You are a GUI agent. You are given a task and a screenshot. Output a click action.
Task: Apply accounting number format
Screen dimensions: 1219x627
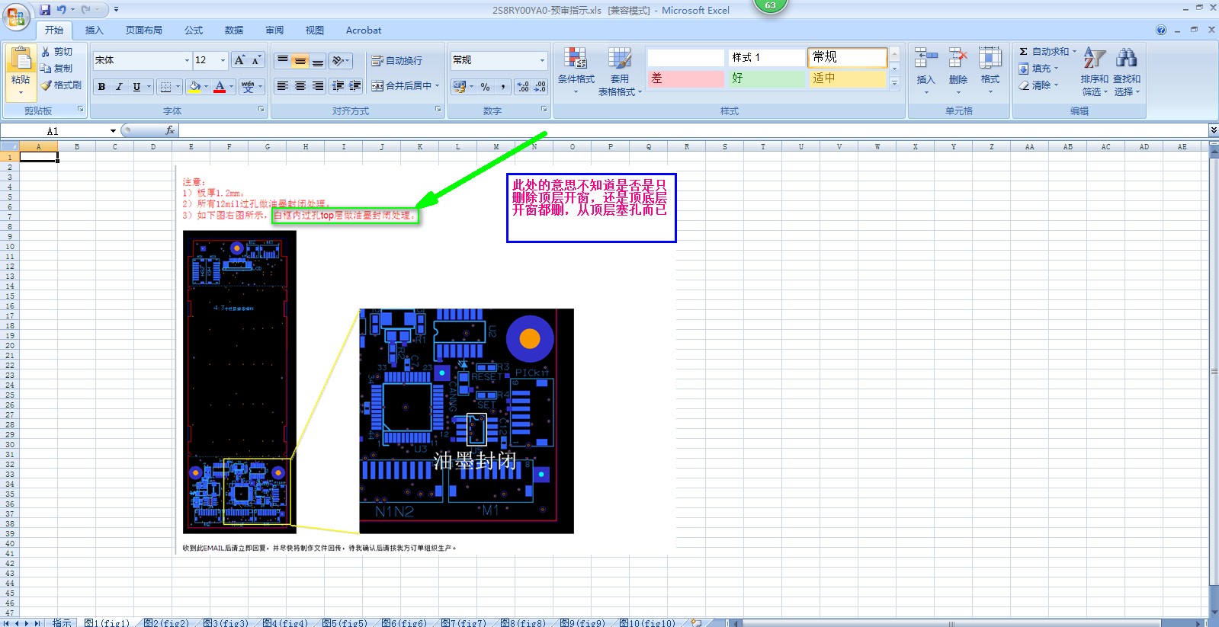pyautogui.click(x=460, y=87)
